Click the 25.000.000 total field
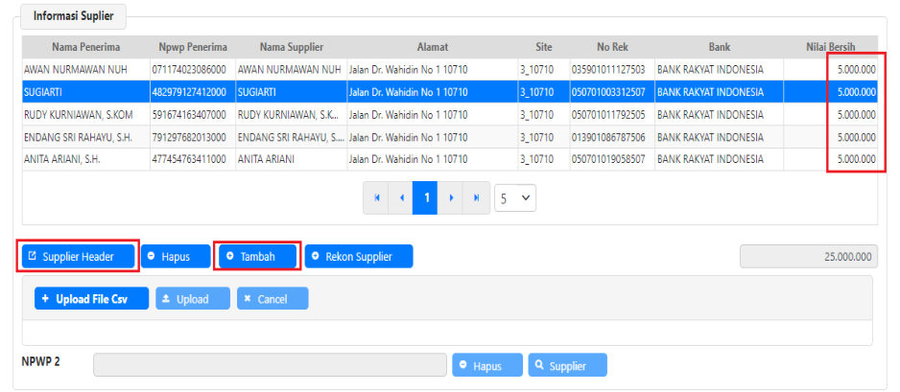Image resolution: width=900 pixels, height=392 pixels. pyautogui.click(x=808, y=257)
